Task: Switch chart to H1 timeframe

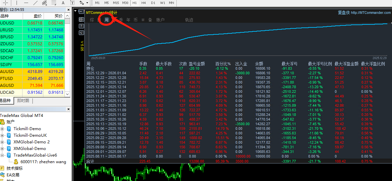Action: pyautogui.click(x=134, y=3)
